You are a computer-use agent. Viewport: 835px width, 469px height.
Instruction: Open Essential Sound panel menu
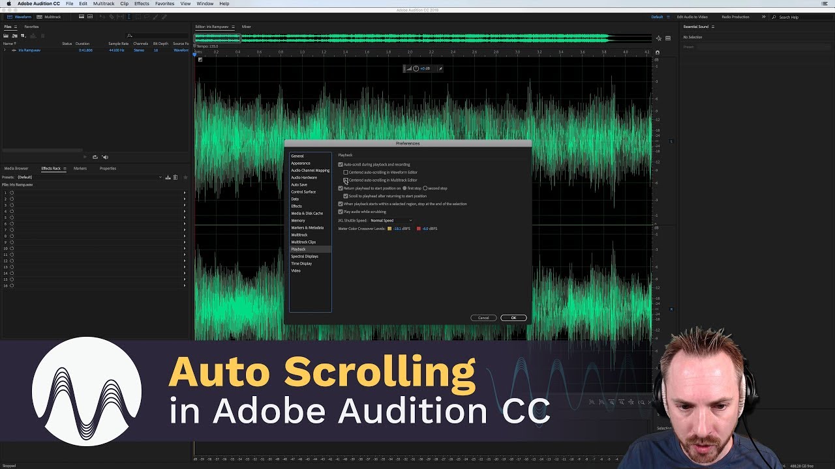[x=713, y=27]
